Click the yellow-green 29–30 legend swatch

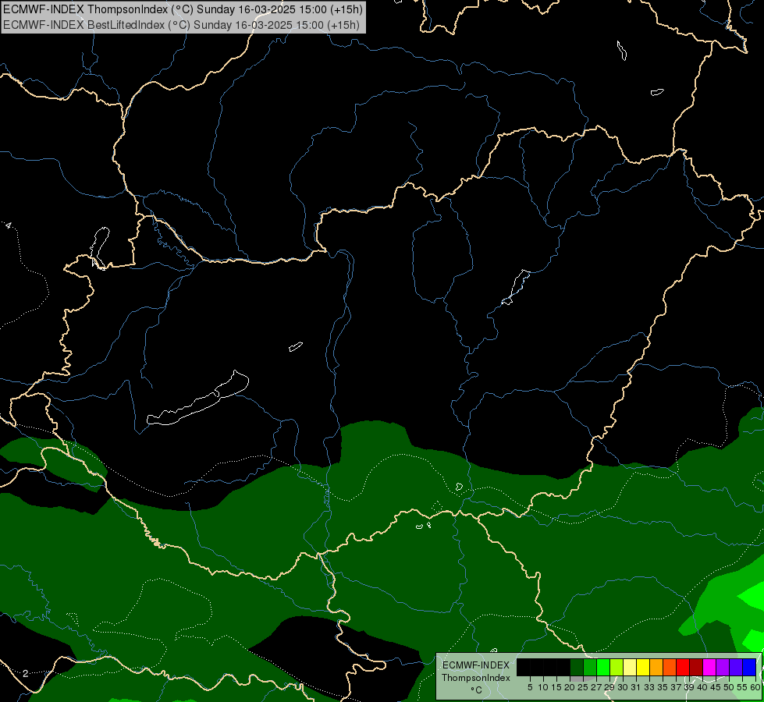pyautogui.click(x=616, y=667)
